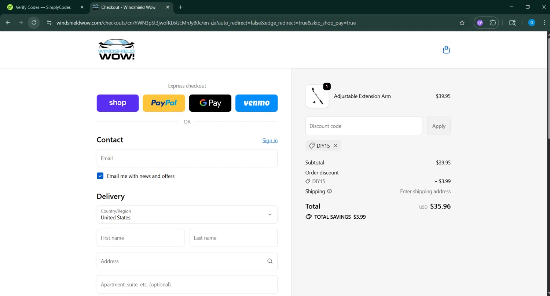Click the Enter shipping address text
The image size is (550, 296).
[425, 191]
